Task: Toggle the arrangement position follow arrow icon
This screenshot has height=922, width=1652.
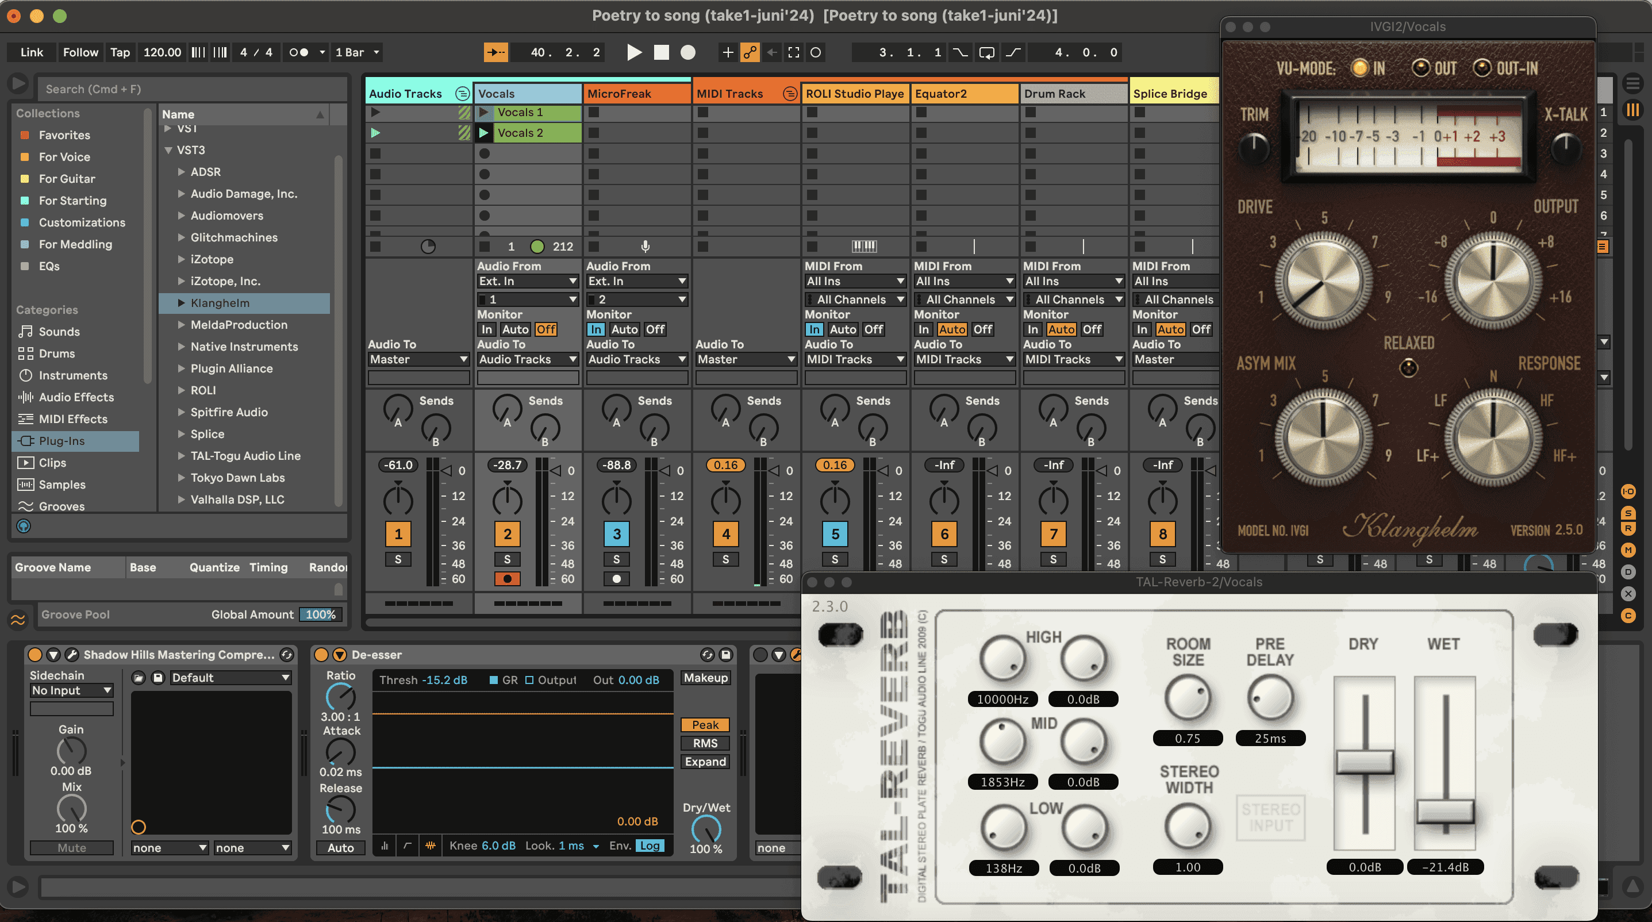Action: pyautogui.click(x=495, y=52)
